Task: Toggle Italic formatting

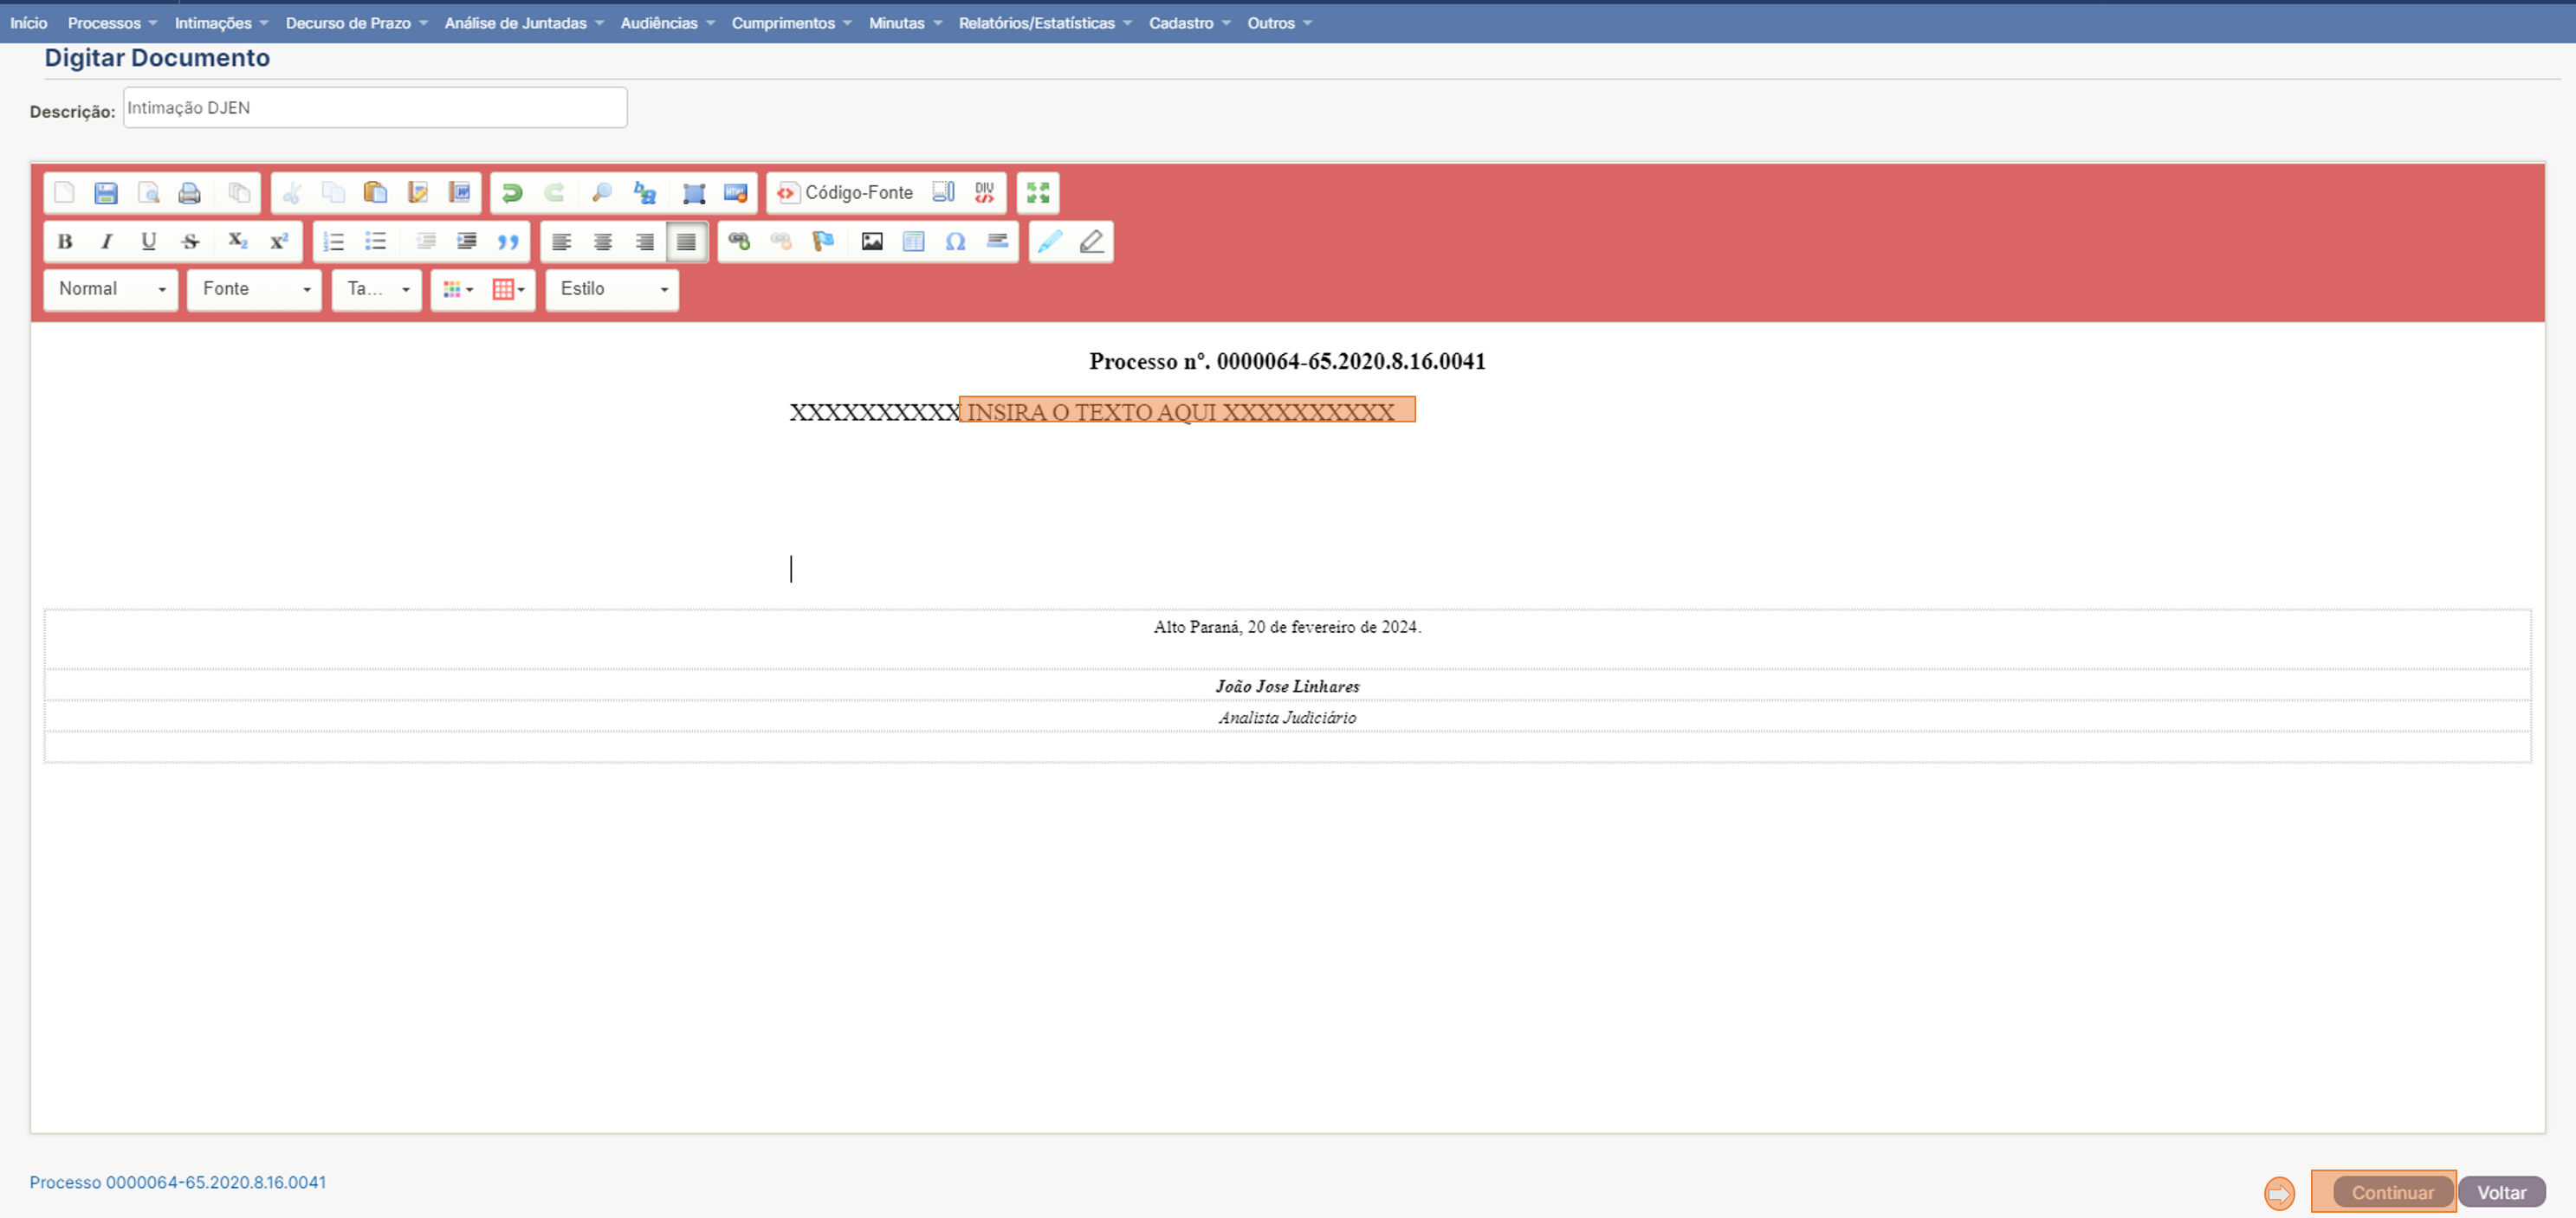Action: 106,242
